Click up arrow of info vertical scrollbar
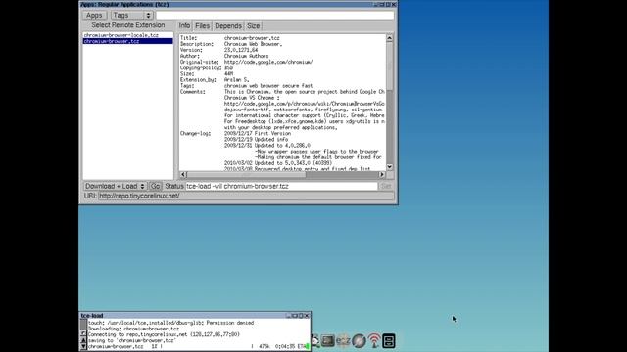627x352 pixels. (x=390, y=38)
